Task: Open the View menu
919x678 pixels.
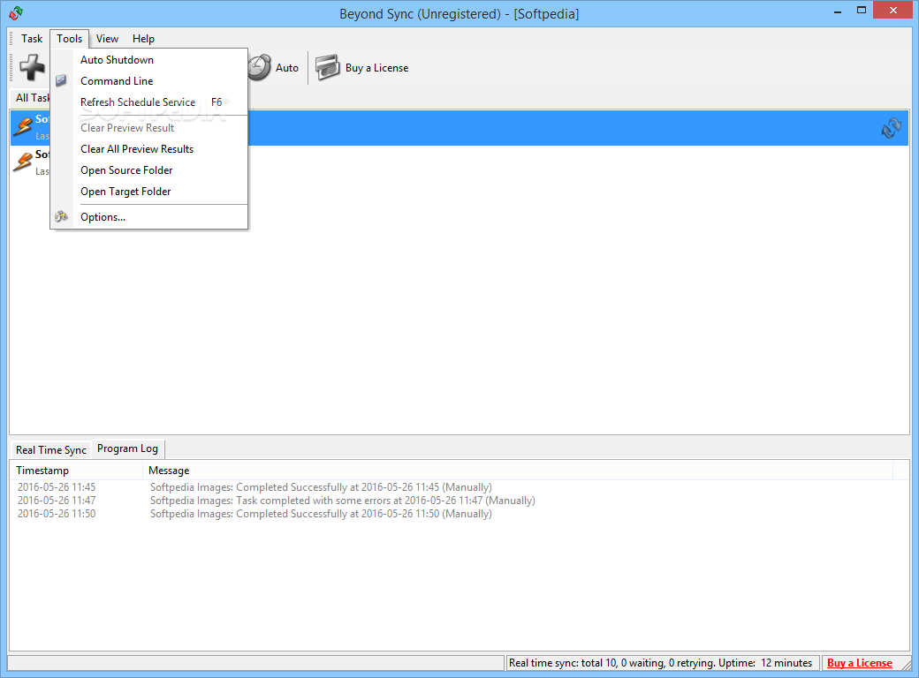Action: [107, 39]
